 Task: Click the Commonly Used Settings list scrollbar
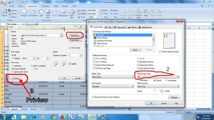click(153, 40)
